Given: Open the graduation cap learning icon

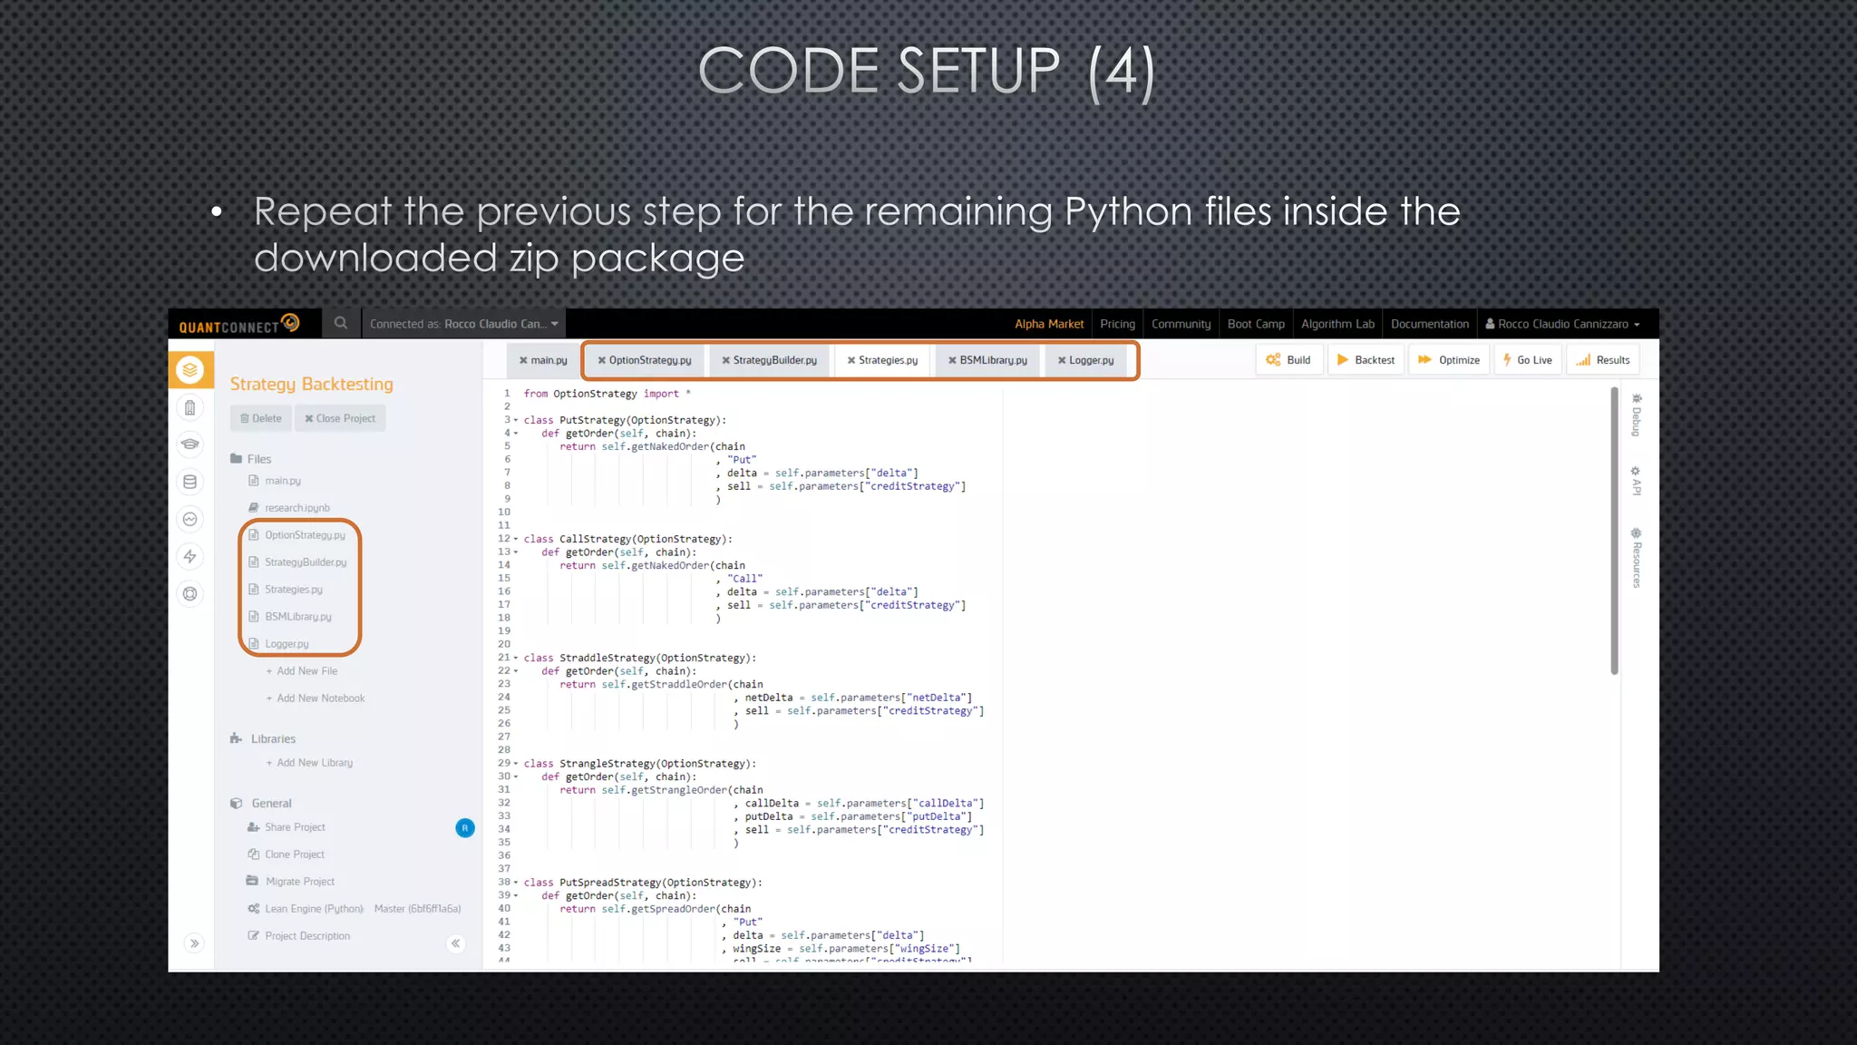Looking at the screenshot, I should point(190,444).
